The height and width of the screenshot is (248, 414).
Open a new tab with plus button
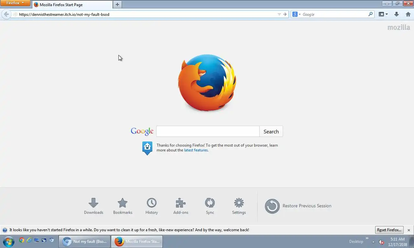point(117,5)
